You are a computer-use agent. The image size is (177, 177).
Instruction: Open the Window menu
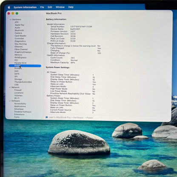[x=60, y=7]
